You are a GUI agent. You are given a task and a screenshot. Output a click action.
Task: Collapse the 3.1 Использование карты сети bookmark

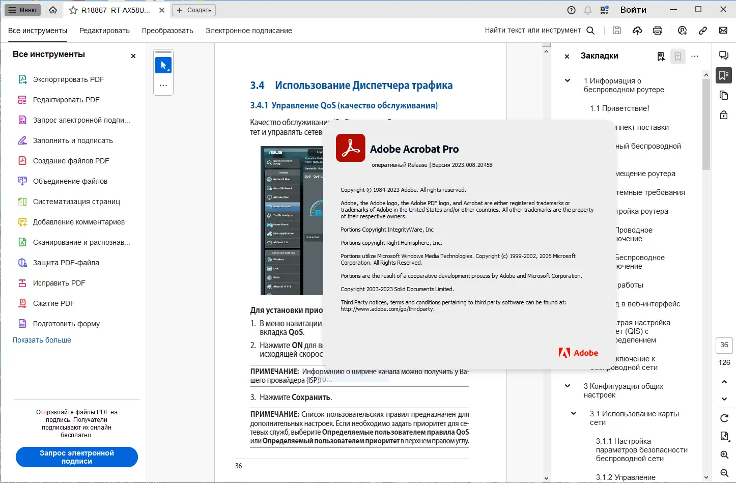[x=574, y=413]
